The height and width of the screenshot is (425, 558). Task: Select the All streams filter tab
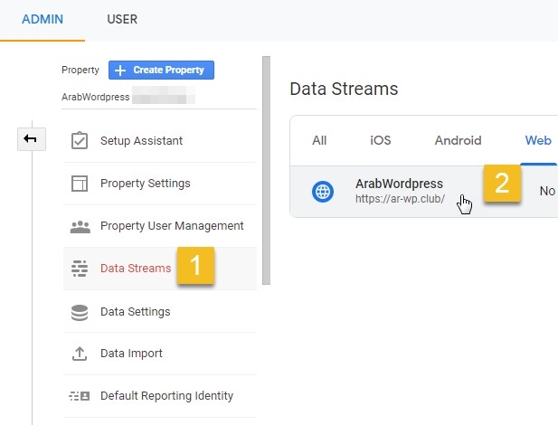point(319,140)
